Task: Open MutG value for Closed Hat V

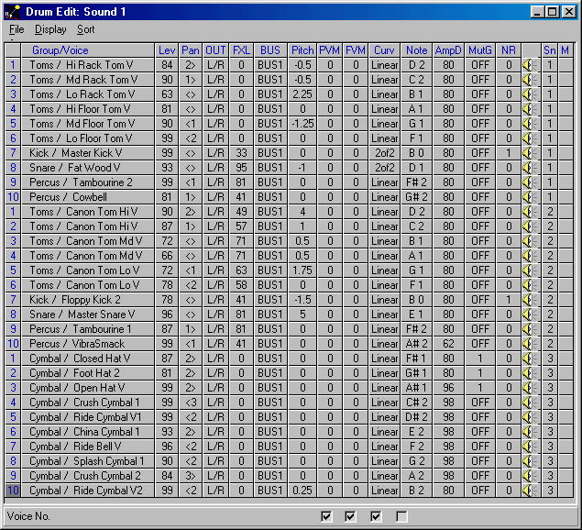Action: point(479,359)
